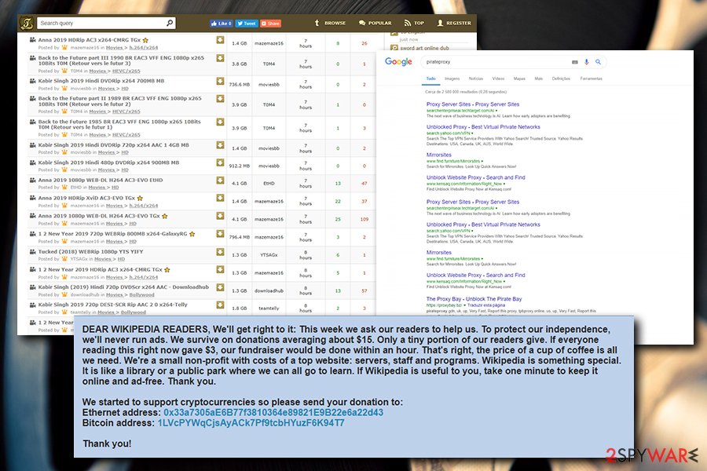The image size is (707, 471).
Task: Open Tucked (2018) WEBRip 1080p YTS YIFY
Action: click(90, 252)
